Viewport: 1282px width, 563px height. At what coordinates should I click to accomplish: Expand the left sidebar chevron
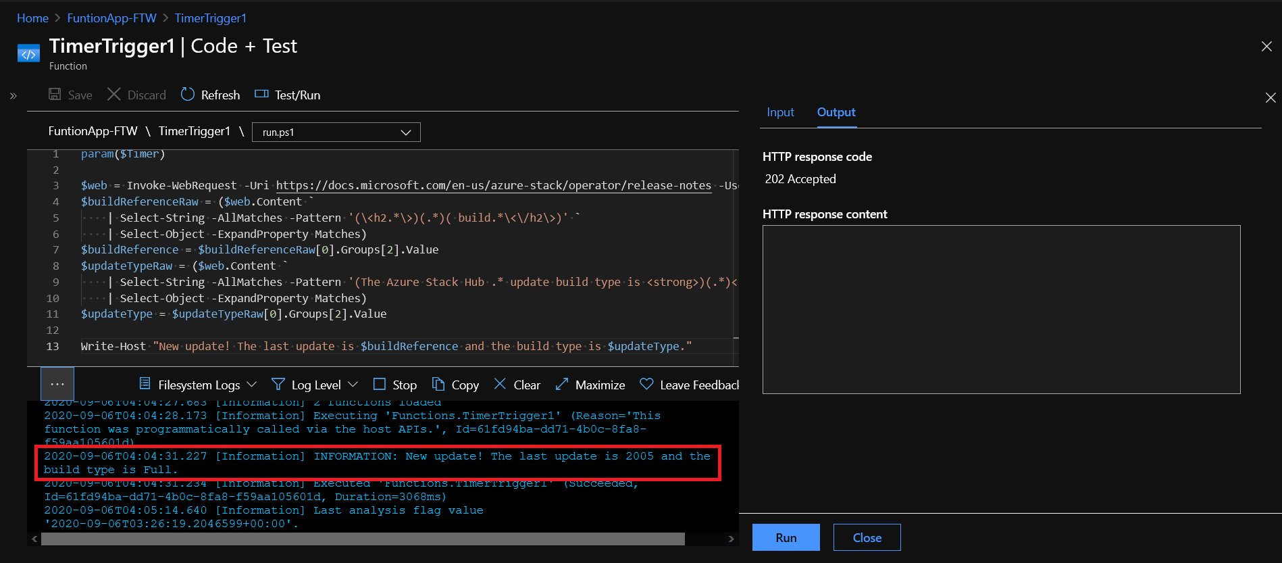[x=13, y=95]
